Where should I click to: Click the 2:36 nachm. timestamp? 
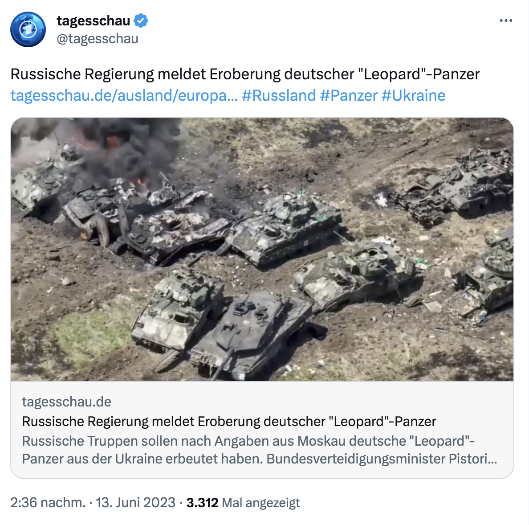[48, 502]
